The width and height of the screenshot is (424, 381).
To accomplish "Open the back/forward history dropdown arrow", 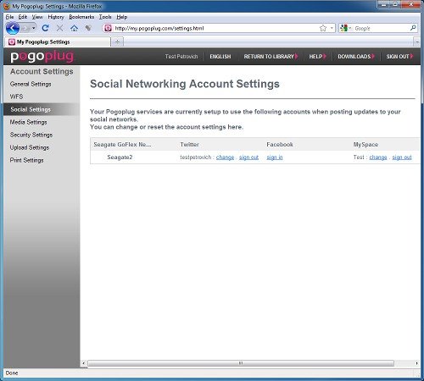I will [x=34, y=28].
